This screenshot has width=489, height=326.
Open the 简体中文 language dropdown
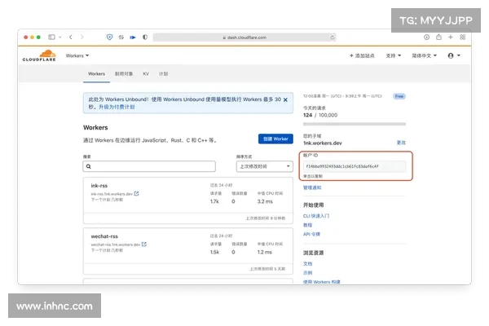coord(425,55)
